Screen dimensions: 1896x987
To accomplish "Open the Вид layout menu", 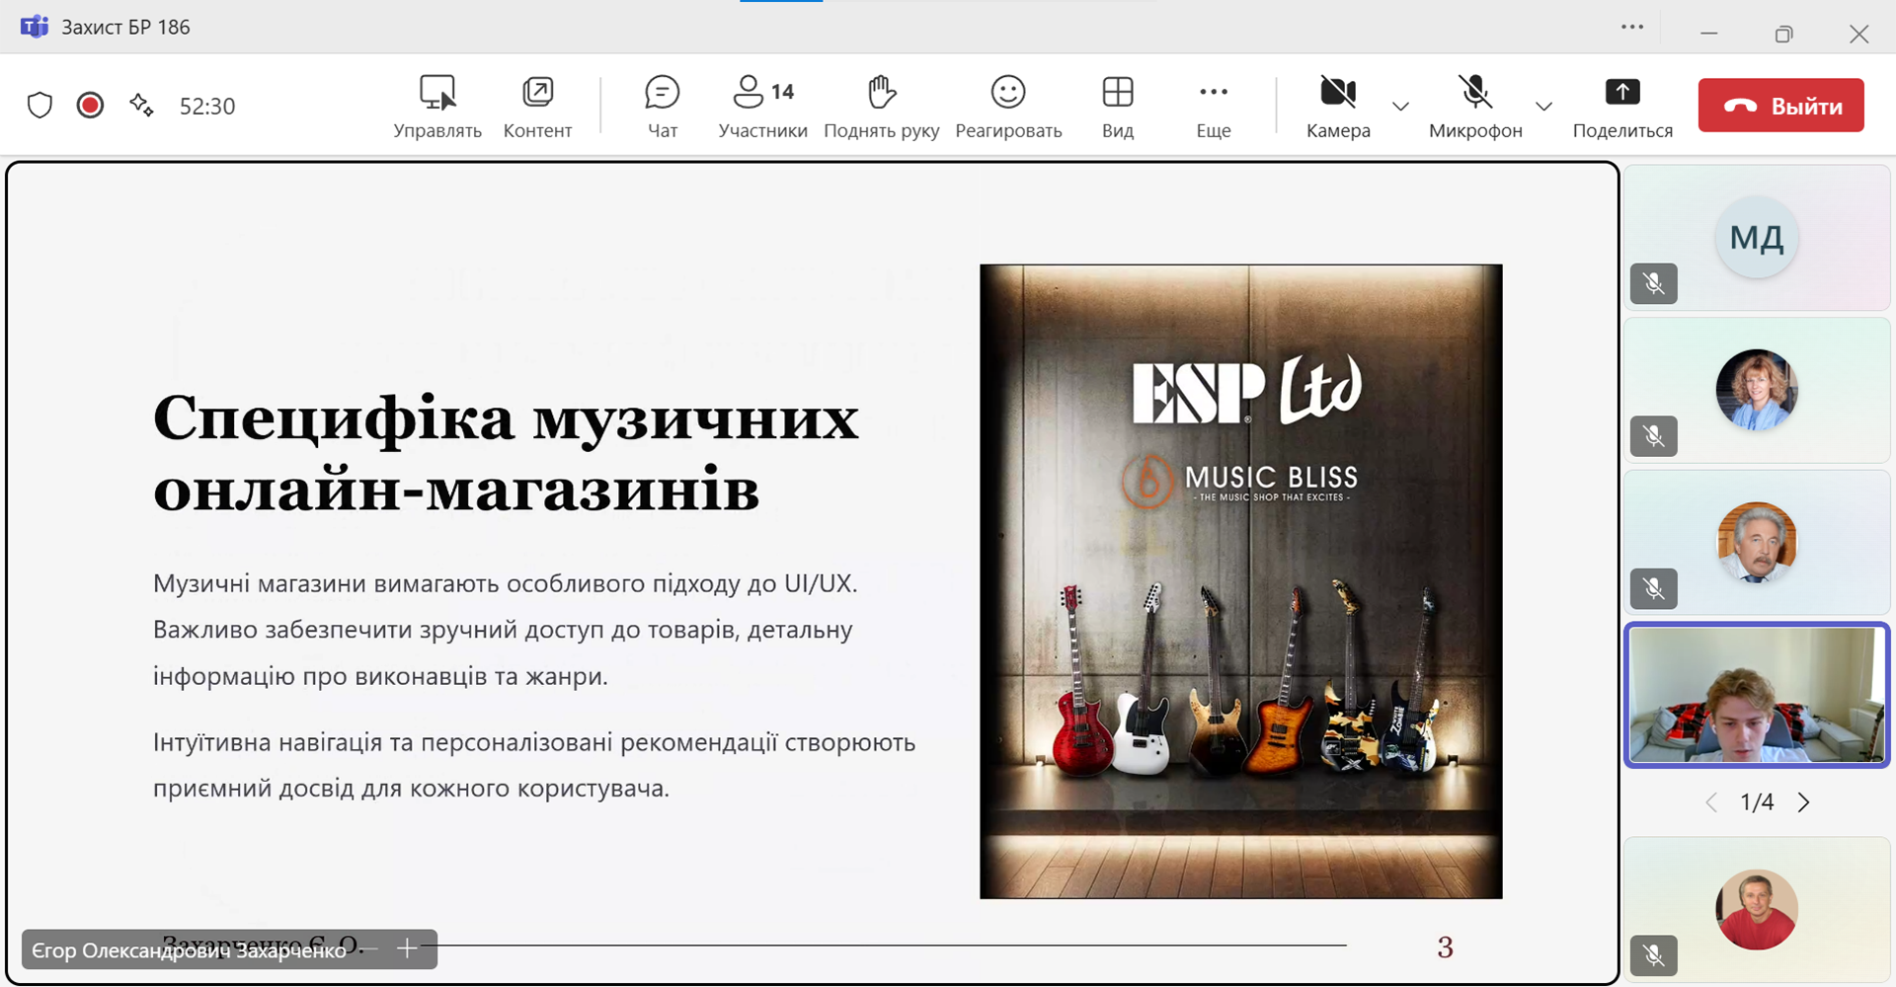I will pyautogui.click(x=1117, y=105).
